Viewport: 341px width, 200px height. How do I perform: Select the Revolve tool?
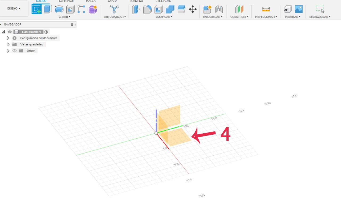tap(59, 10)
